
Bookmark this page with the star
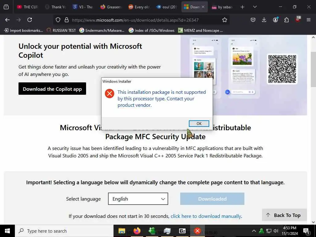pyautogui.click(x=225, y=20)
